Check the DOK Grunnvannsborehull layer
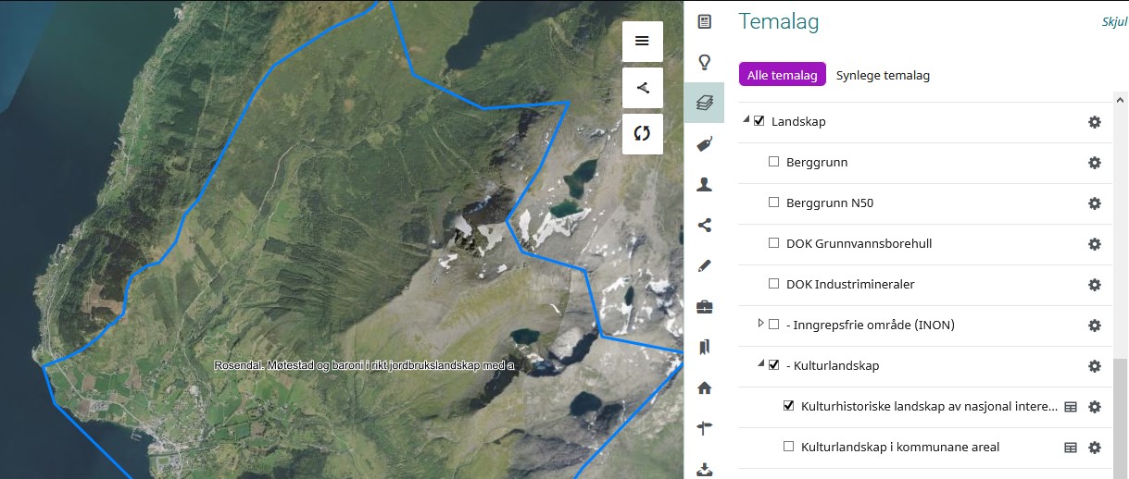The width and height of the screenshot is (1129, 479). (774, 244)
